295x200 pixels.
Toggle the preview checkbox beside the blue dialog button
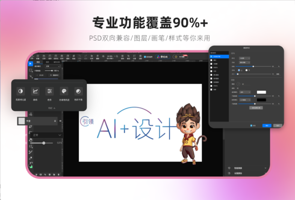coord(251,126)
